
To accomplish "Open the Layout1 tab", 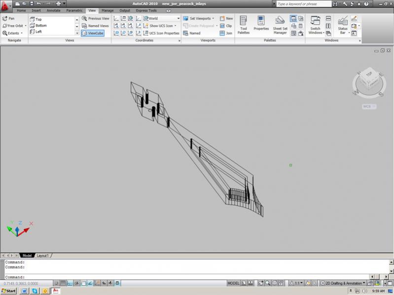I will coord(42,256).
